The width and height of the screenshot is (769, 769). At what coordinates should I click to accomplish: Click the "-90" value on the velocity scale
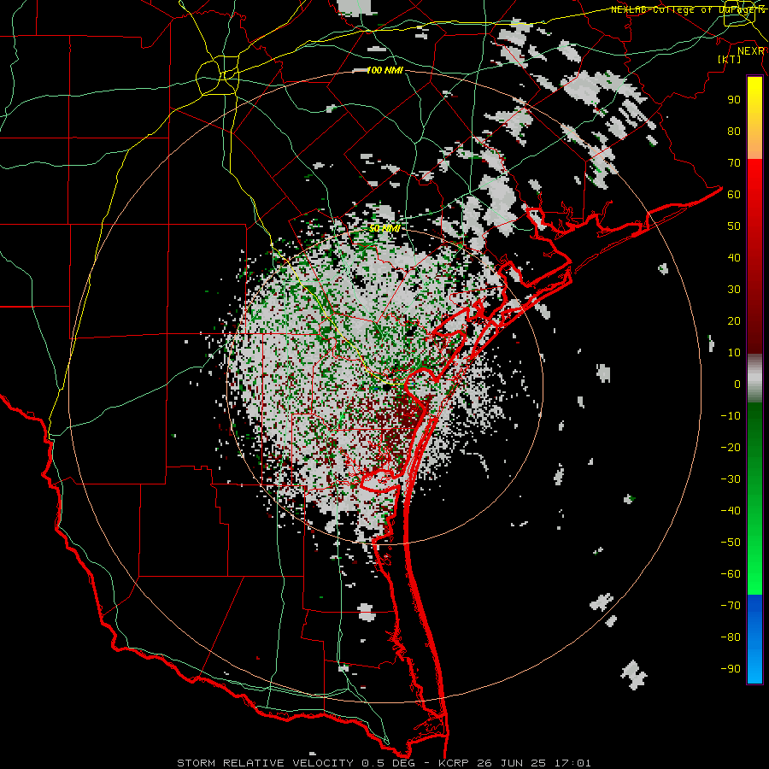tap(731, 669)
